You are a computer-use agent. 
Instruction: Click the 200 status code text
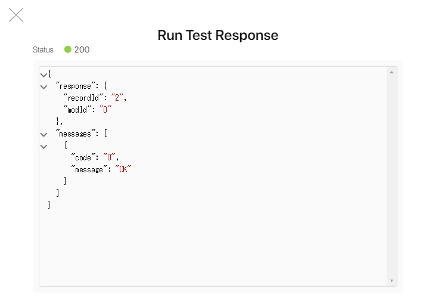point(82,49)
